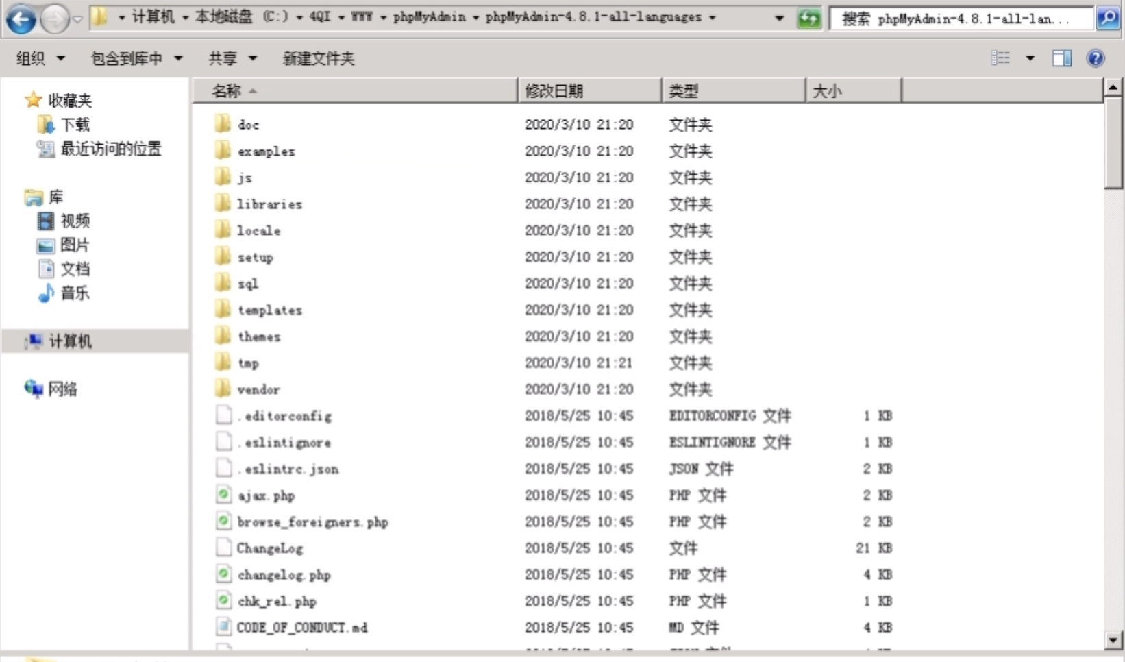The image size is (1125, 662).
Task: Select the ajax.php file icon
Action: coord(223,495)
